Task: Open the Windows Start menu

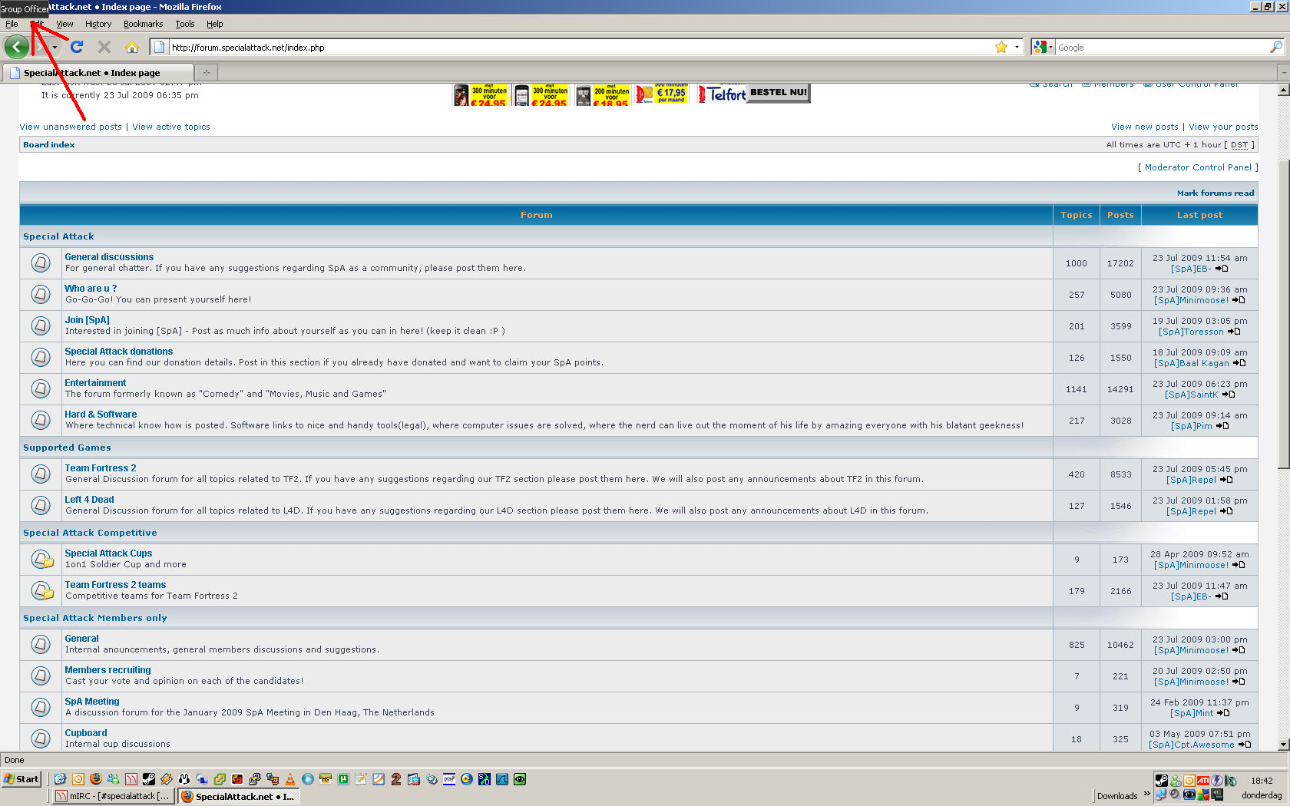Action: [x=21, y=779]
